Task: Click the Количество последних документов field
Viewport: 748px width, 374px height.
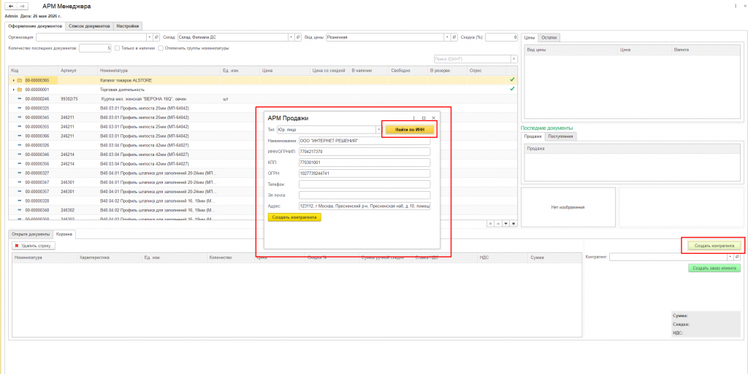Action: tap(96, 48)
